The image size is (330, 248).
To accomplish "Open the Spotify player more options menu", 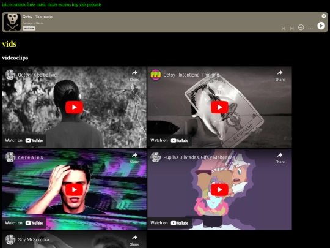I will 310,28.
